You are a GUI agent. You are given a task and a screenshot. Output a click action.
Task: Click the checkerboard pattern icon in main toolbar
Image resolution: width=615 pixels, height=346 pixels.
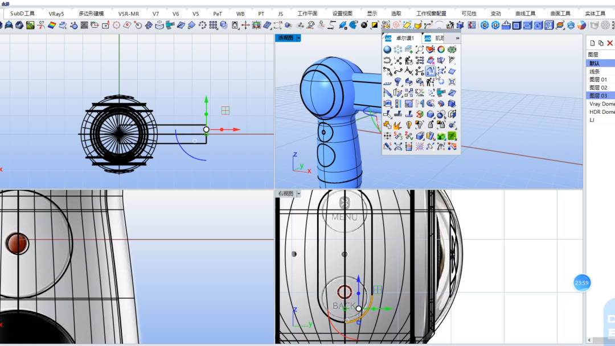(x=84, y=25)
